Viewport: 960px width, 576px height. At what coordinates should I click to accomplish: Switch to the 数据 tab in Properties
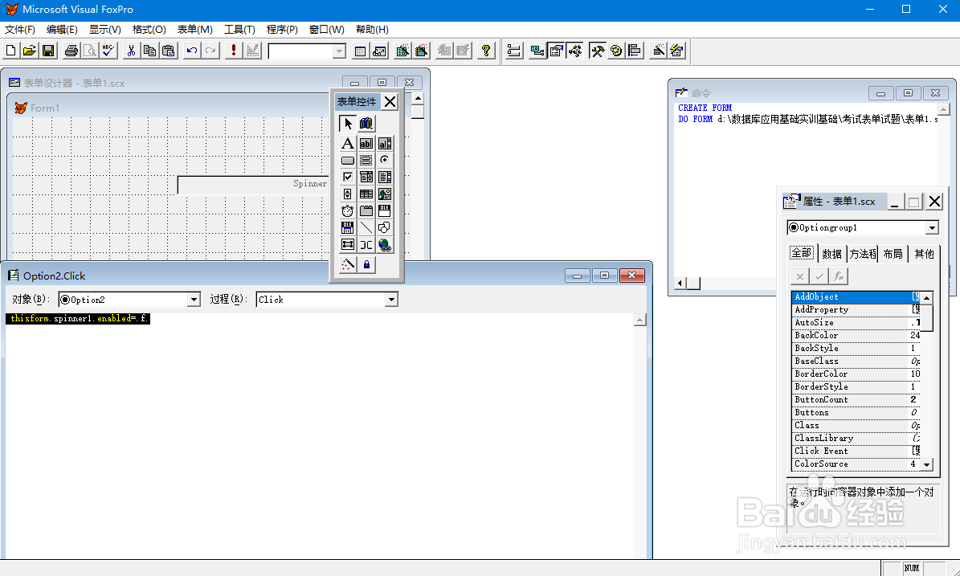831,253
